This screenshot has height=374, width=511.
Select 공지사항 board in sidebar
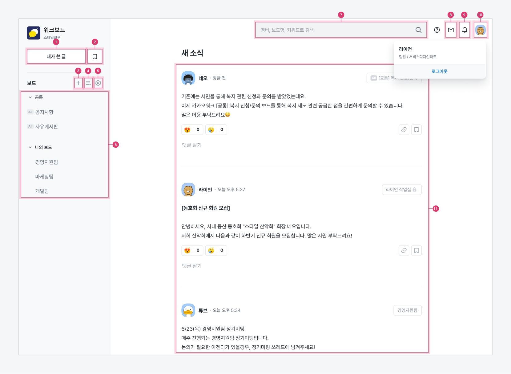pos(44,112)
